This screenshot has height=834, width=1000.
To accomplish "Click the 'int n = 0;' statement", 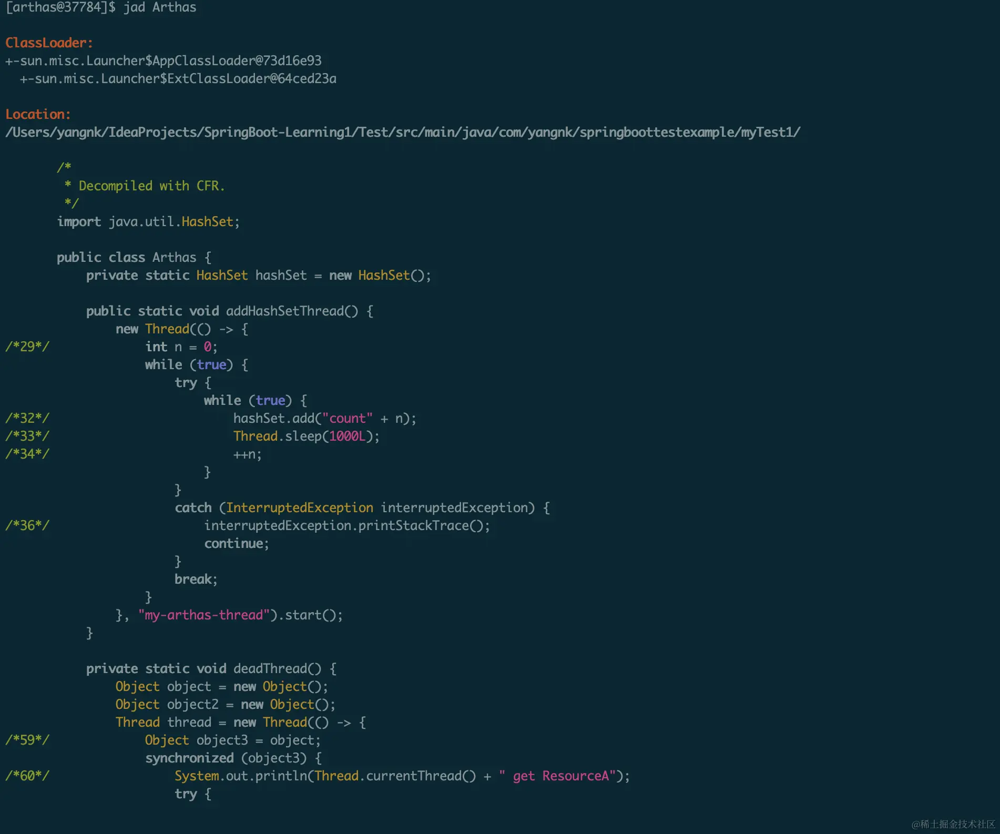I will click(x=181, y=347).
